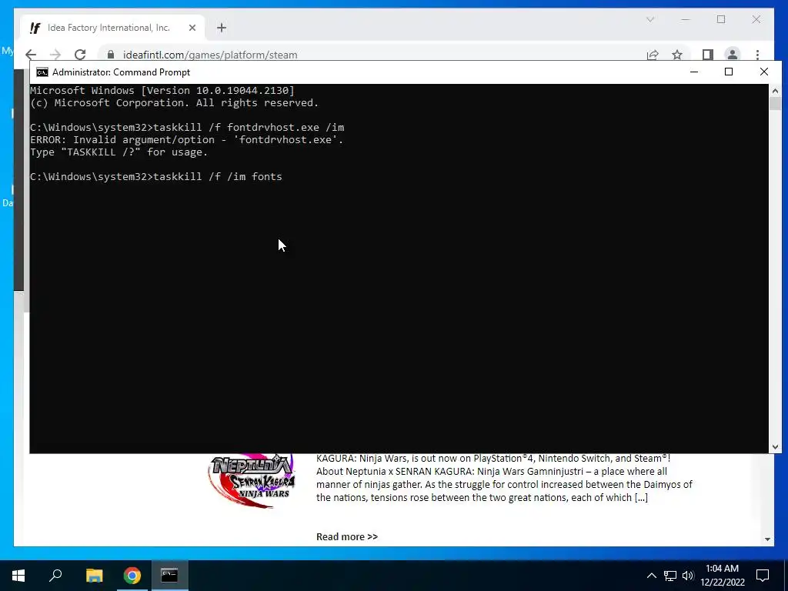Open the Windows Start menu

click(18, 576)
